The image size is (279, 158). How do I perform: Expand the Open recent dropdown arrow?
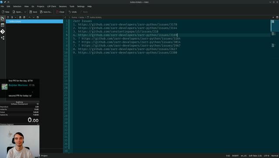click(25, 12)
